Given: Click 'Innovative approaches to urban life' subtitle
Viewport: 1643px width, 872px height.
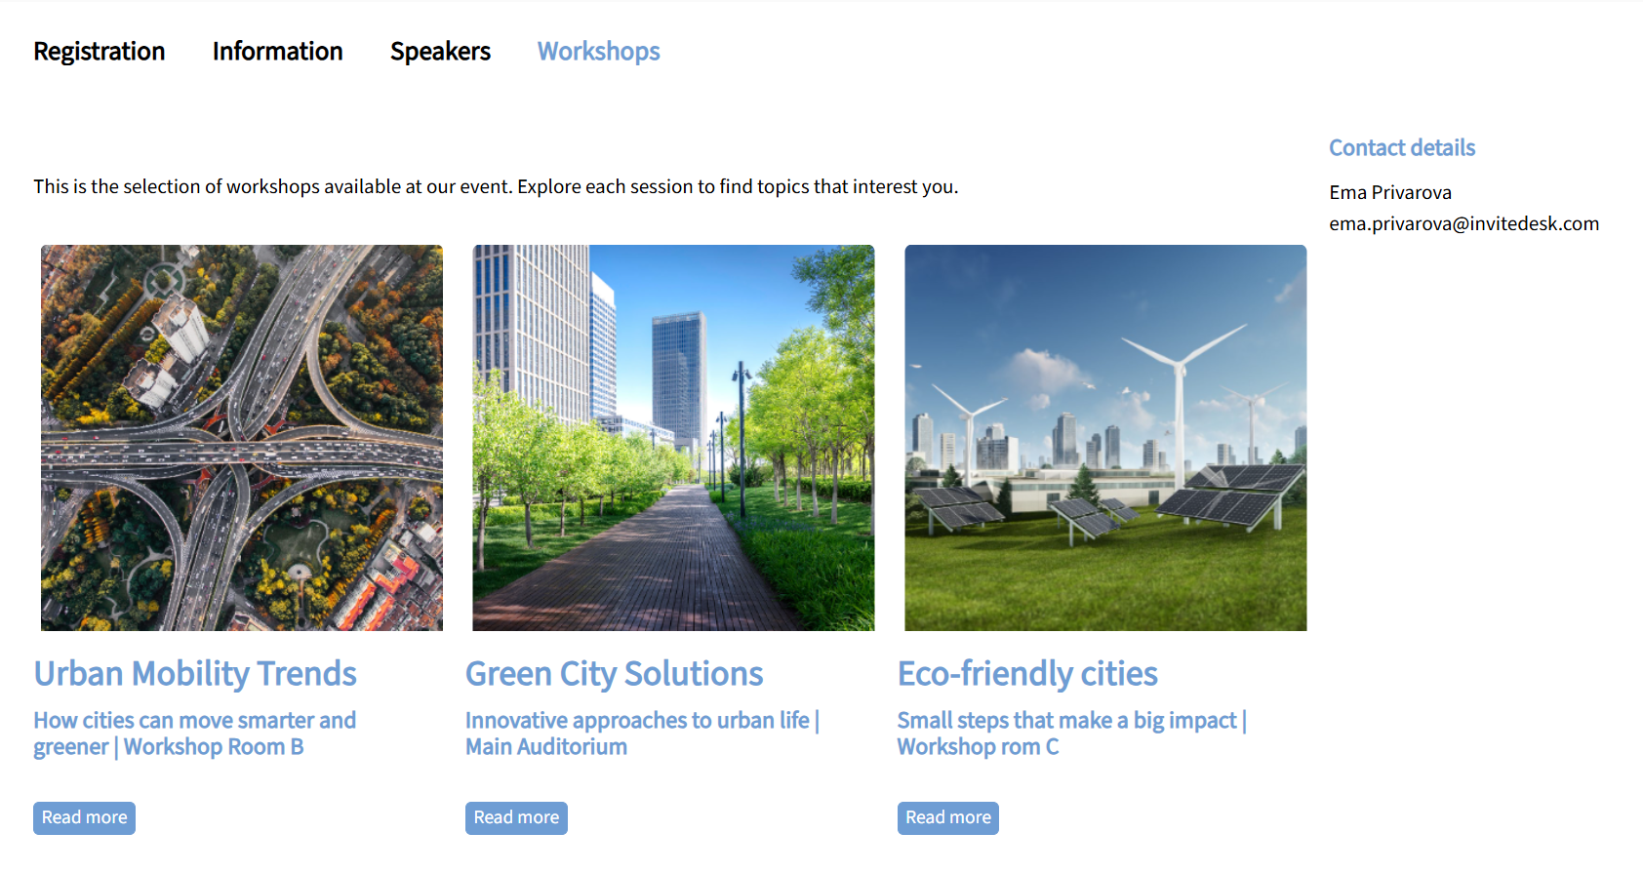Looking at the screenshot, I should tap(642, 733).
